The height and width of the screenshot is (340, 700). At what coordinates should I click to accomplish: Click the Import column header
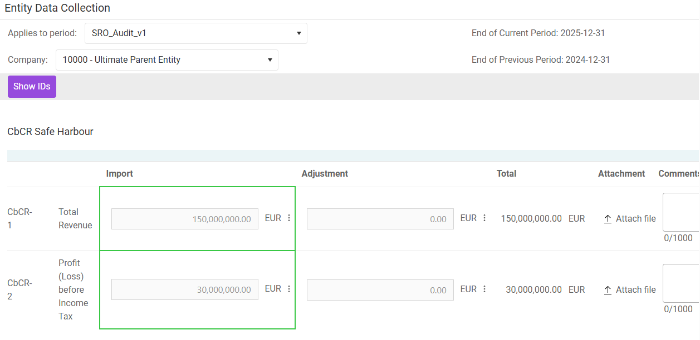[x=120, y=174]
